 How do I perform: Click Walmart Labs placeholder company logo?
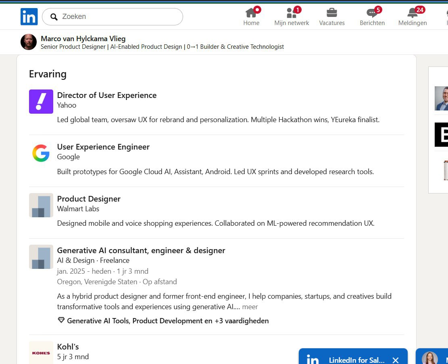point(41,205)
